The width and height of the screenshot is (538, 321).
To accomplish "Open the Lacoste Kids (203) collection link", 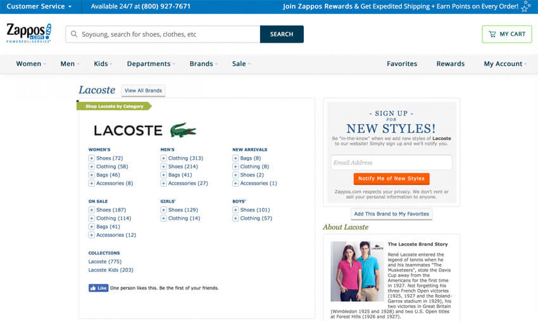I will [x=111, y=270].
